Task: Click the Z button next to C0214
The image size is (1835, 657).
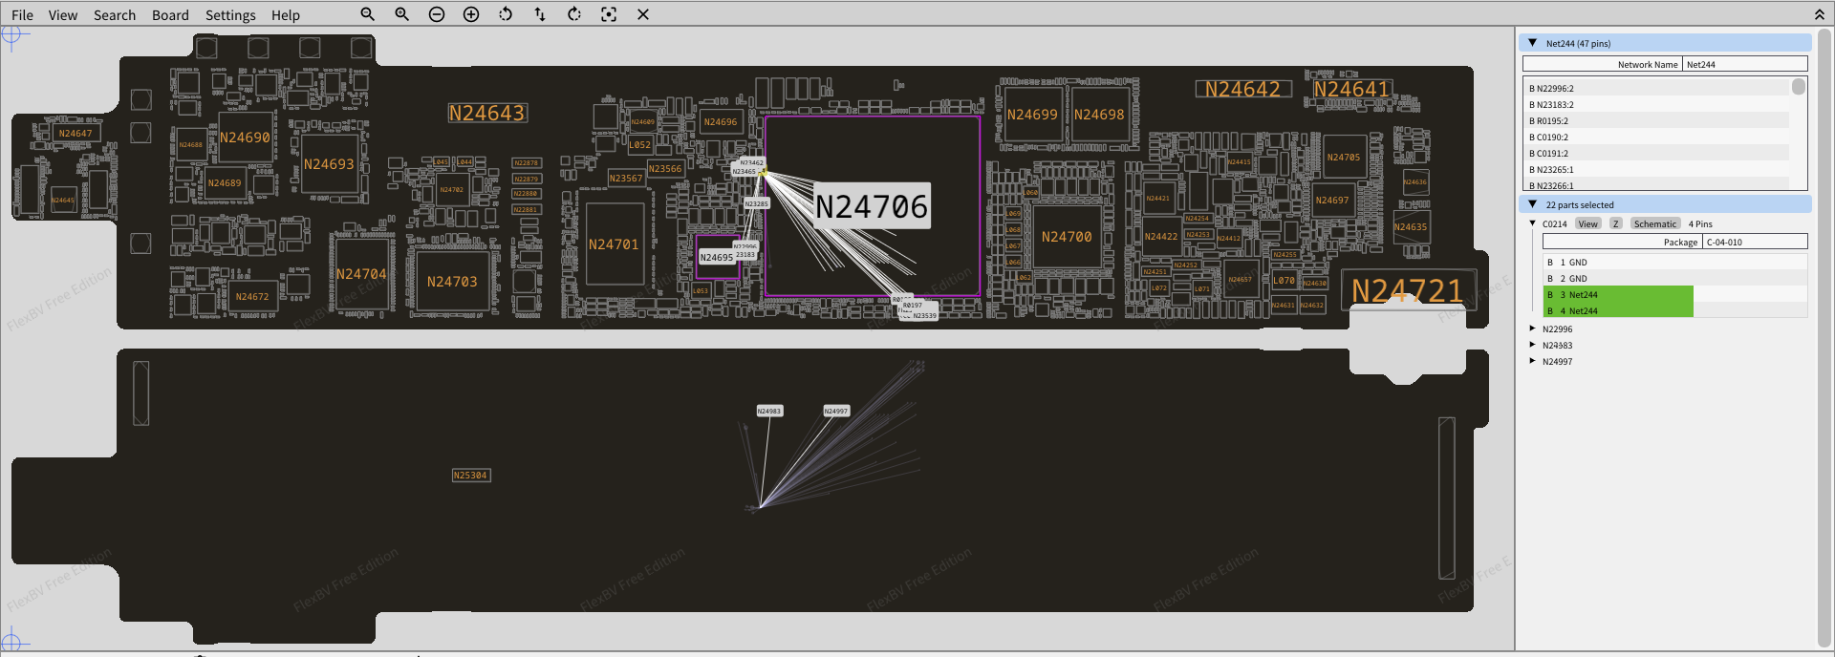Action: point(1615,223)
